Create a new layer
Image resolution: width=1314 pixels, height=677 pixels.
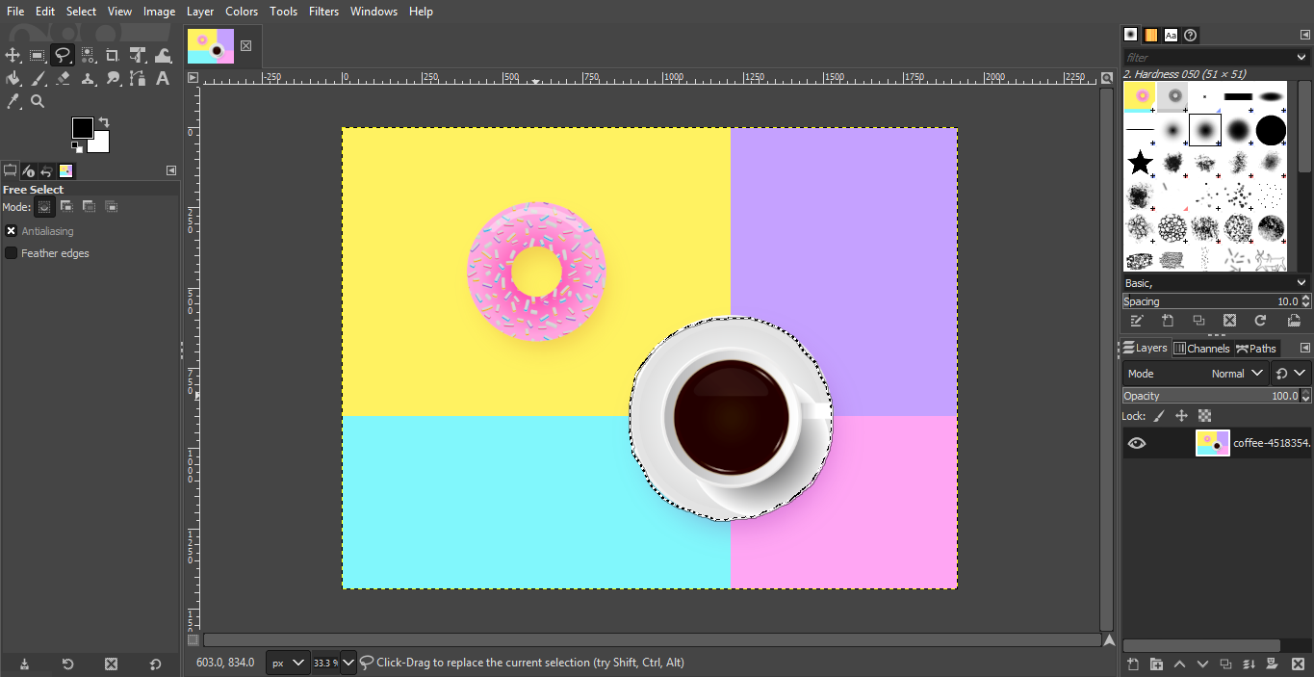[x=1132, y=664]
